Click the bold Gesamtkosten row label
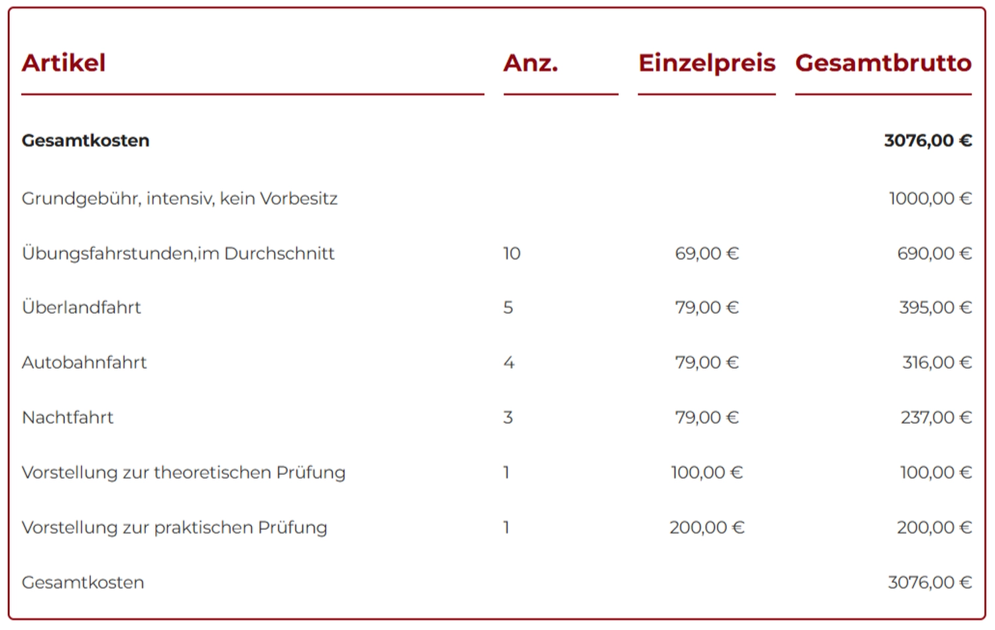This screenshot has width=995, height=630. click(x=86, y=141)
